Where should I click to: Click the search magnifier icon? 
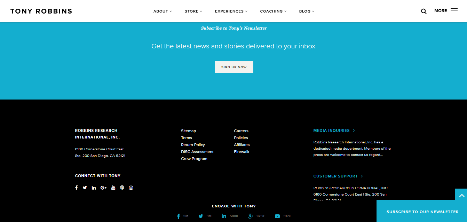tap(424, 11)
